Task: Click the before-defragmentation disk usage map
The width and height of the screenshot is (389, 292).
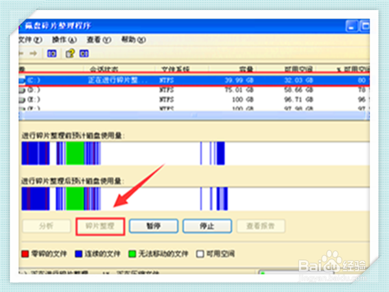Action: pyautogui.click(x=196, y=153)
